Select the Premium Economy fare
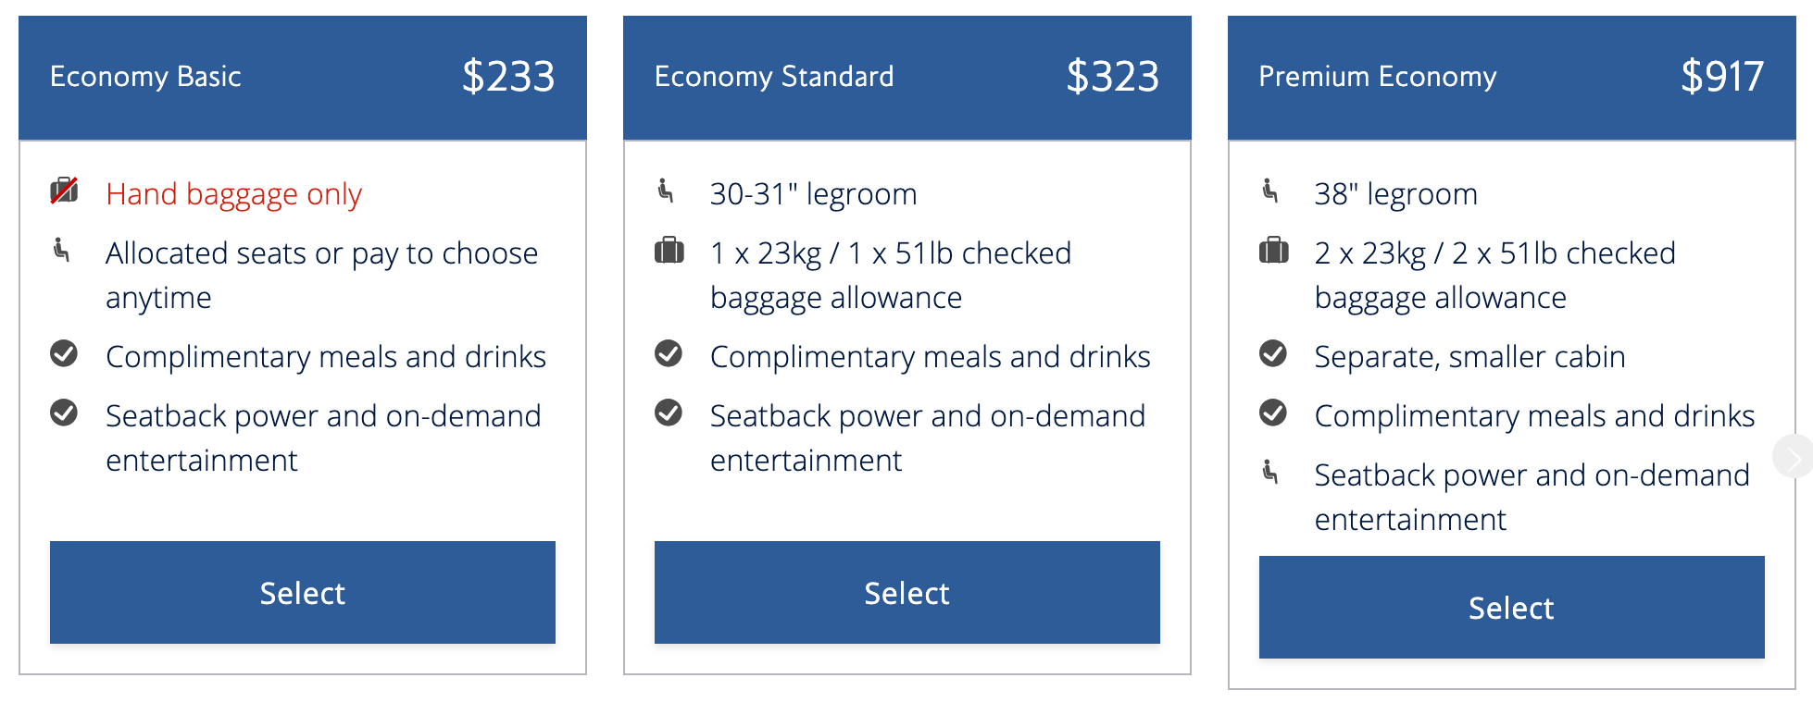Screen dimensions: 1813x727 pos(1511,607)
